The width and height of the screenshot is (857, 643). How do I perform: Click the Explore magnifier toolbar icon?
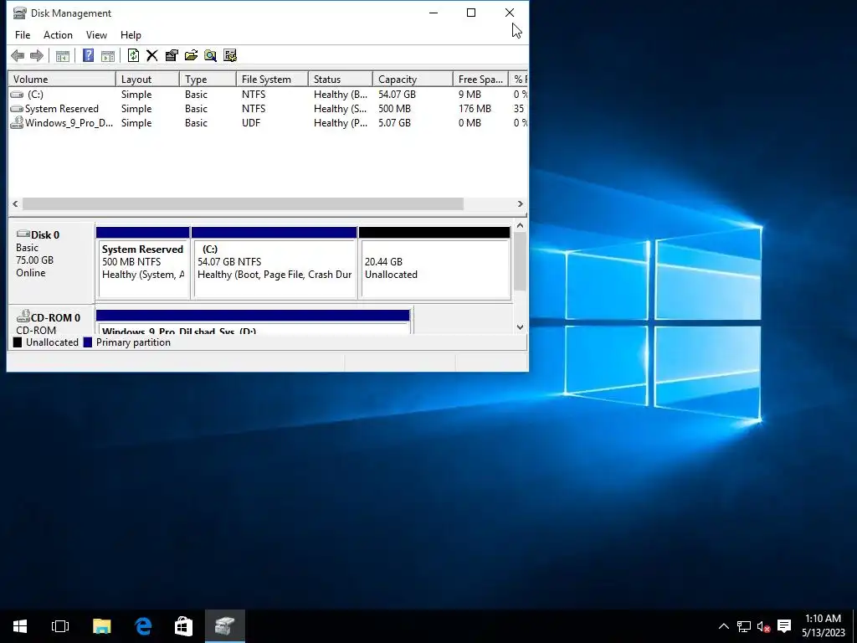coord(210,55)
